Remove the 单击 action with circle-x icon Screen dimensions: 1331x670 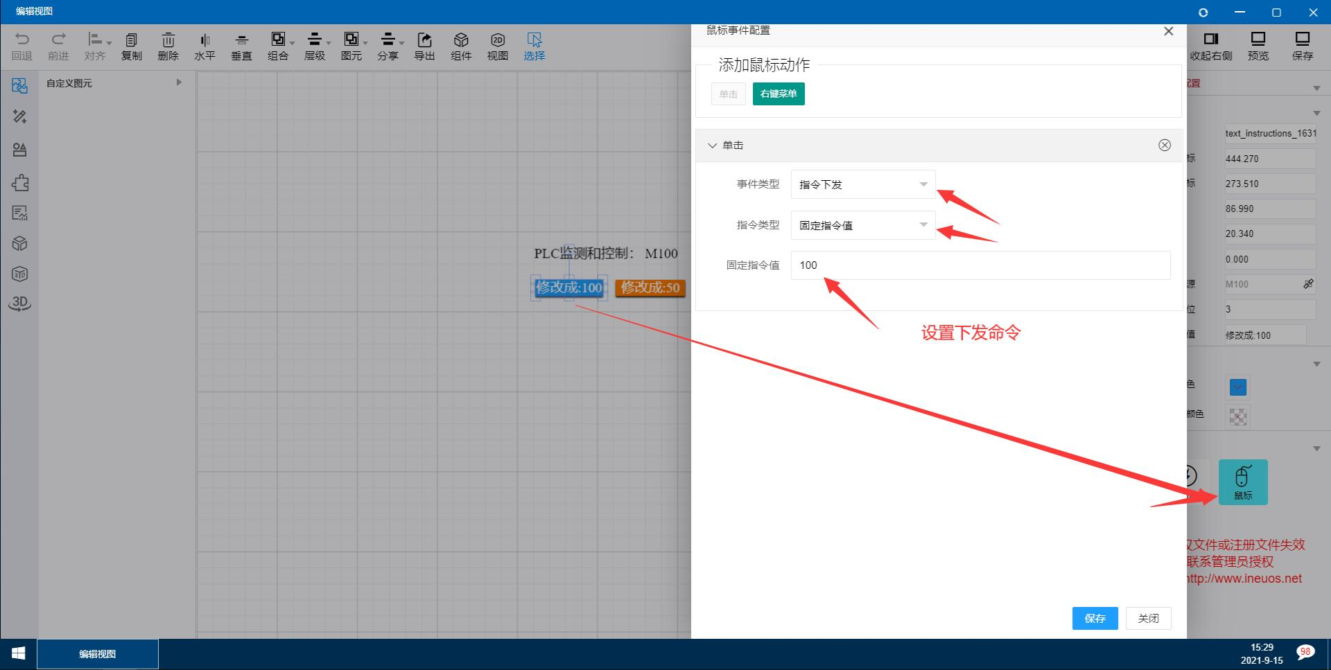(1165, 145)
